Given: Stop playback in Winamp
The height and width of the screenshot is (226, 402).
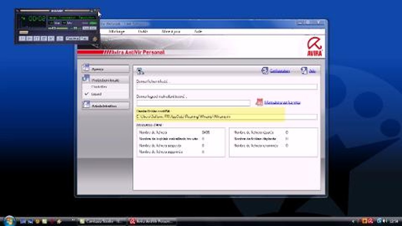Looking at the screenshot, I should click(x=44, y=39).
